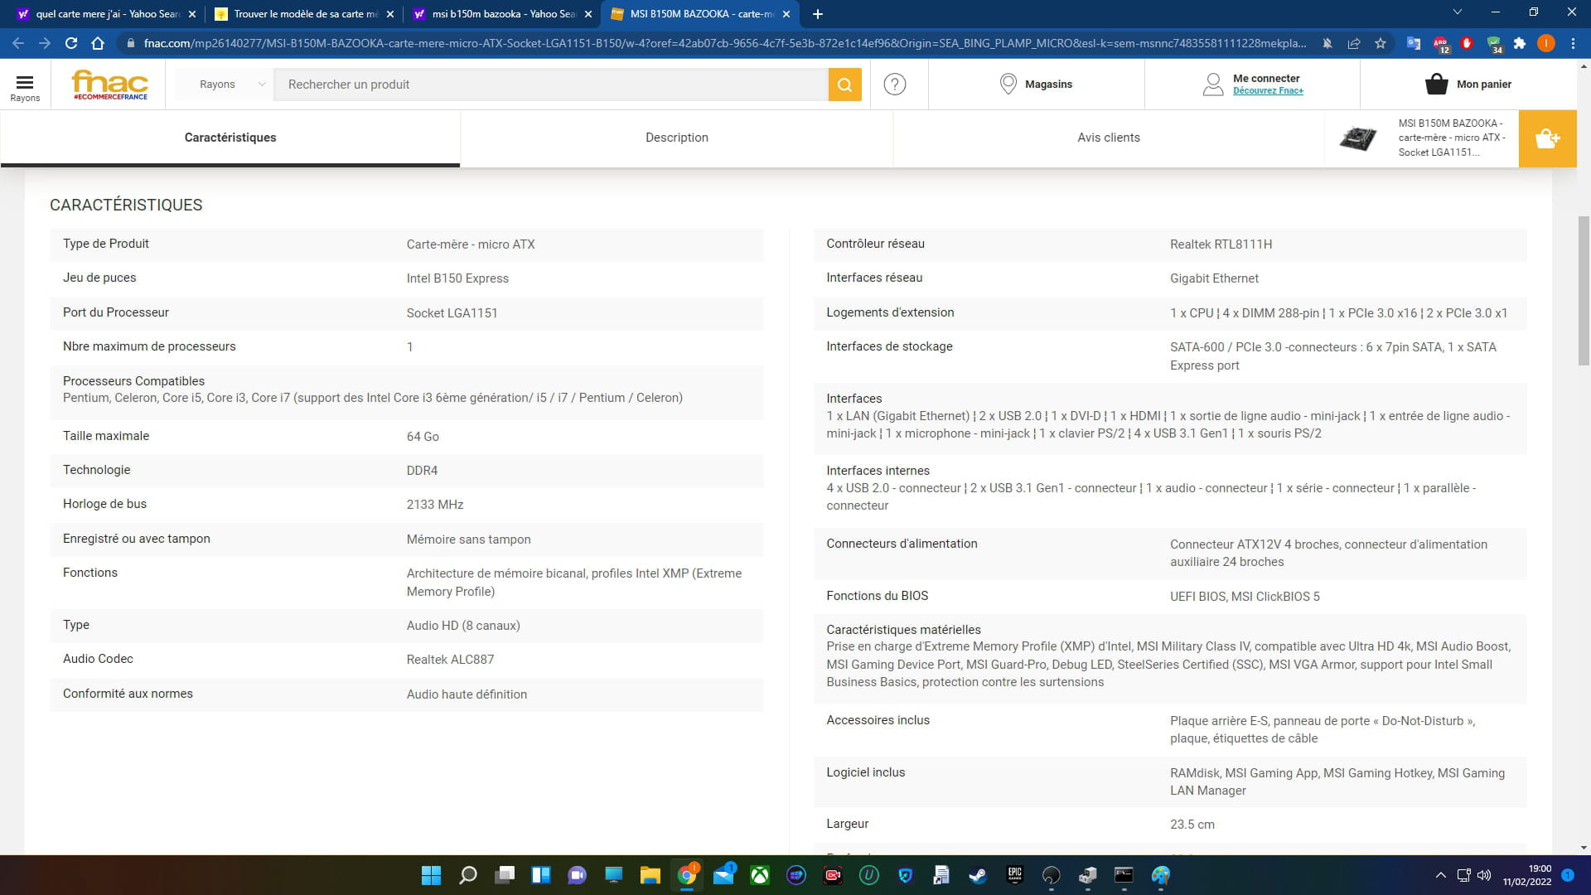Close the active MSI B150M BAZOOKA tab
The width and height of the screenshot is (1591, 895).
786,14
